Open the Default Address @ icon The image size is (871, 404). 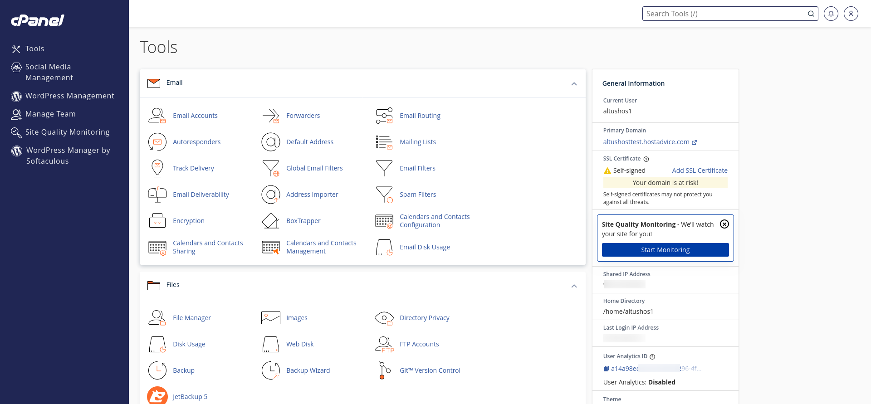click(270, 142)
